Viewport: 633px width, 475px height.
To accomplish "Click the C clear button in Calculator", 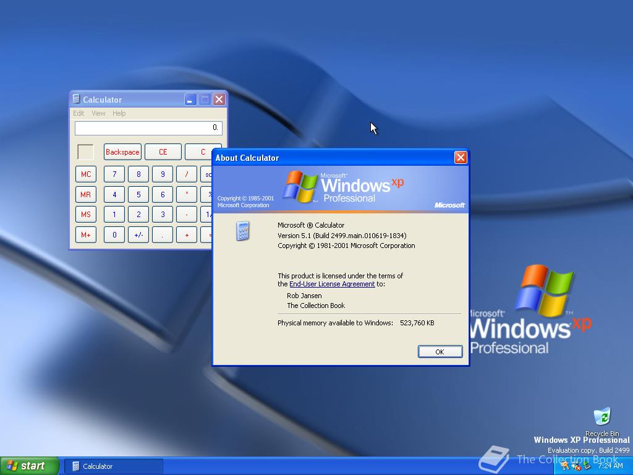I will [203, 152].
